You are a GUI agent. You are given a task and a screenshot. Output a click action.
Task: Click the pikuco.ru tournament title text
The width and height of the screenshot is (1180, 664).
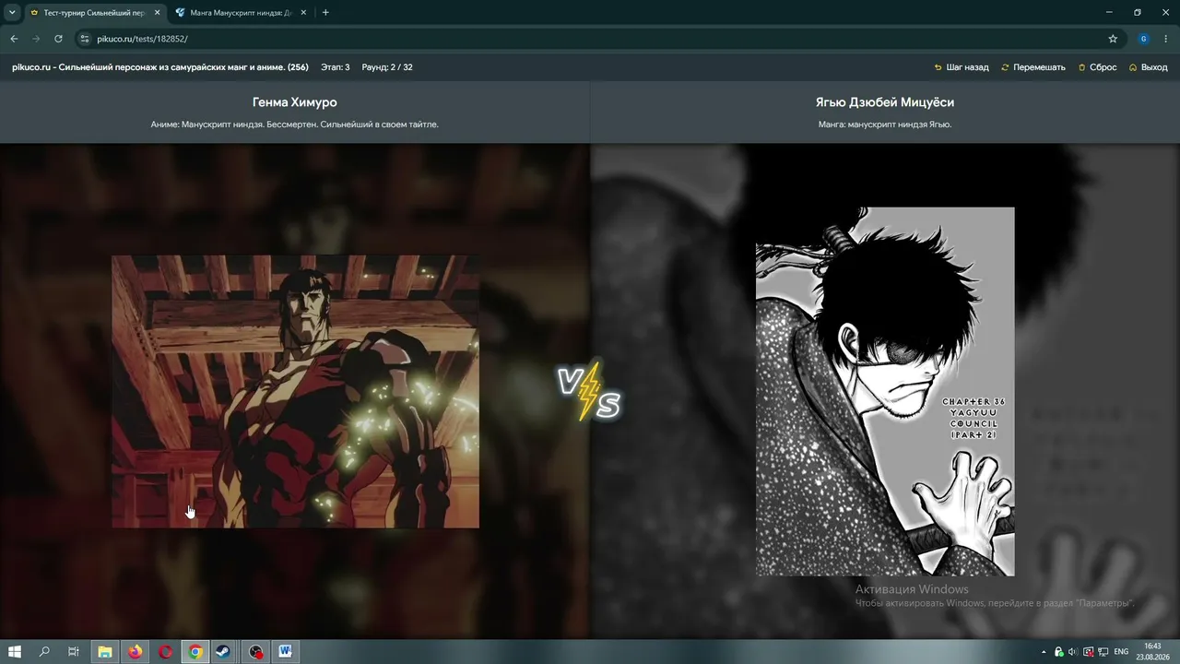(160, 67)
